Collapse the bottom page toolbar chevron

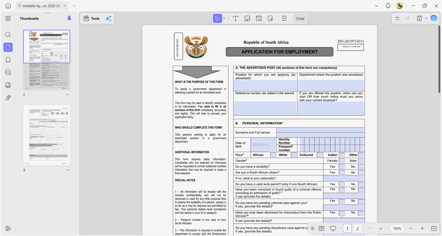pyautogui.click(x=312, y=229)
